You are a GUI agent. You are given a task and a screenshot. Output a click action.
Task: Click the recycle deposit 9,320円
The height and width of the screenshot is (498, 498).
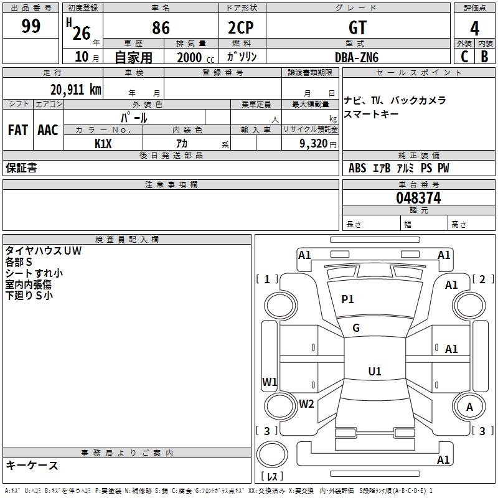pos(318,144)
